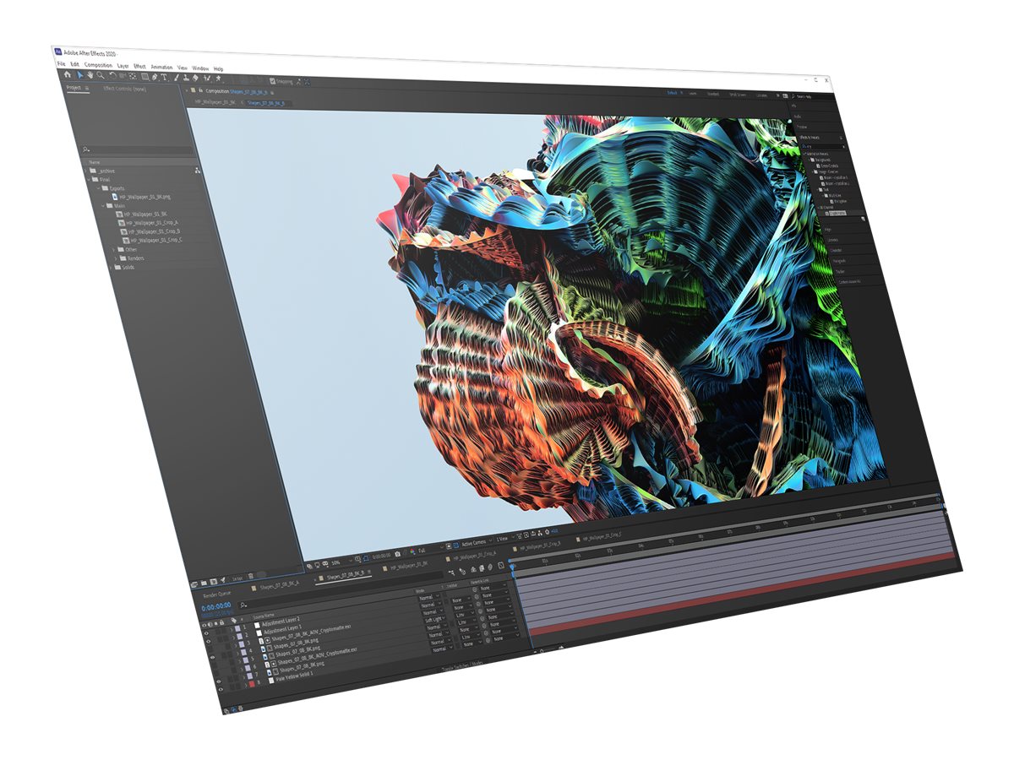
Task: Expand the Solids folder
Action: point(111,267)
